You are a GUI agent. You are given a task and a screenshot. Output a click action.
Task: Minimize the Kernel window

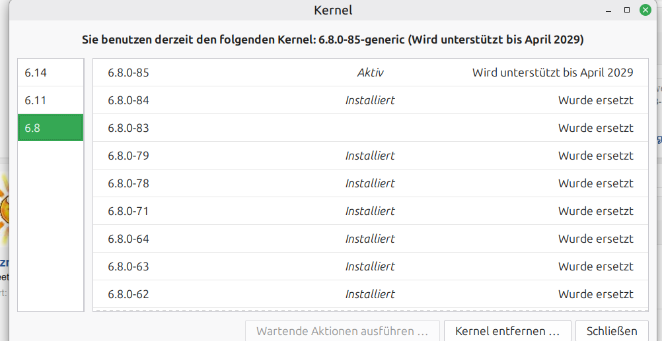coord(608,10)
